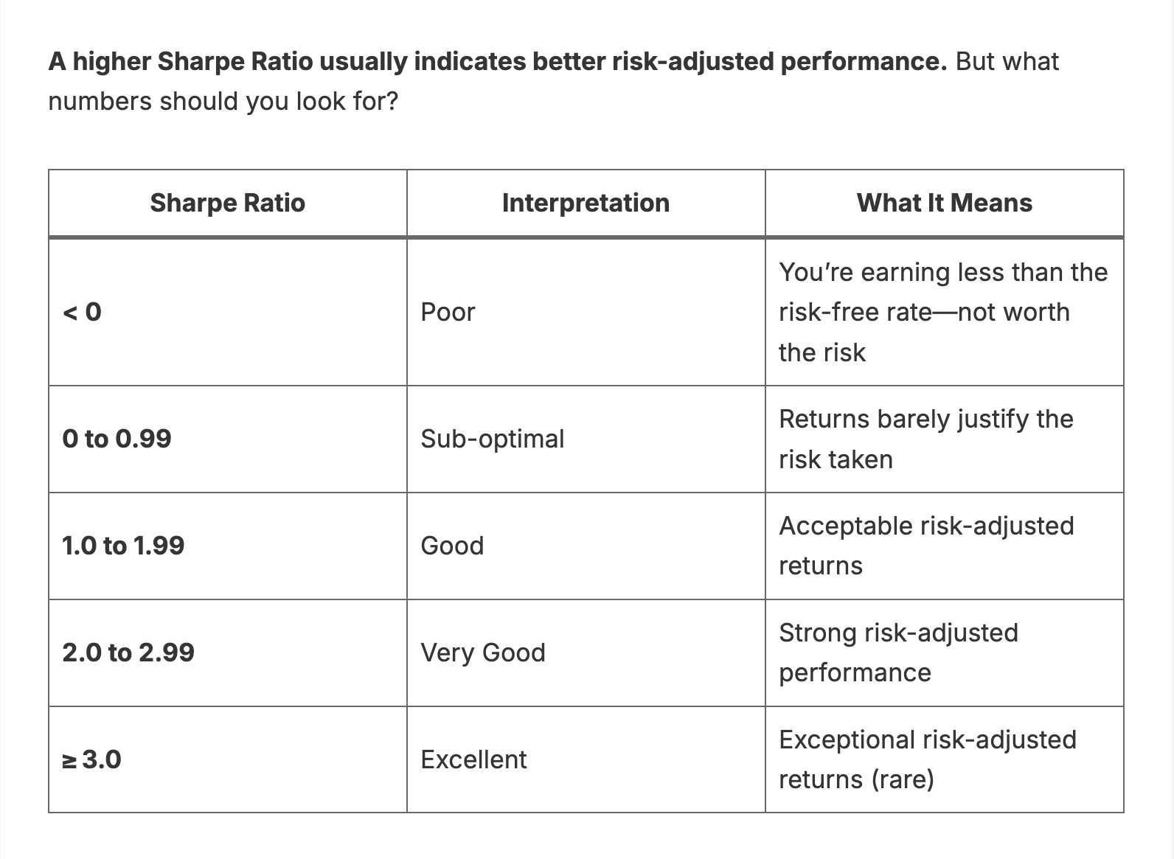Click 'Strong risk-adjusted performance' description
The image size is (1174, 859).
tap(898, 653)
